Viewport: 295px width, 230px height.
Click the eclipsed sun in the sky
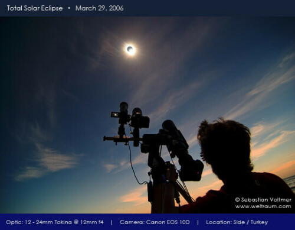click(x=130, y=49)
